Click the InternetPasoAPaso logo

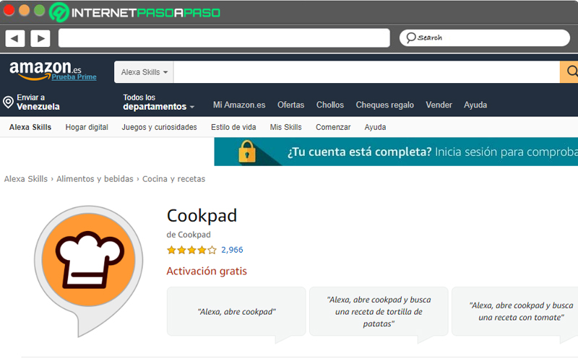(135, 12)
